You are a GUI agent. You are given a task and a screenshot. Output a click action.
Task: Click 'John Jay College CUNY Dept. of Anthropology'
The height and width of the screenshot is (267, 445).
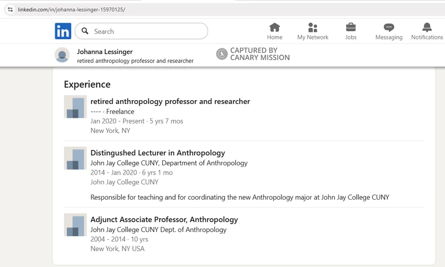159,230
